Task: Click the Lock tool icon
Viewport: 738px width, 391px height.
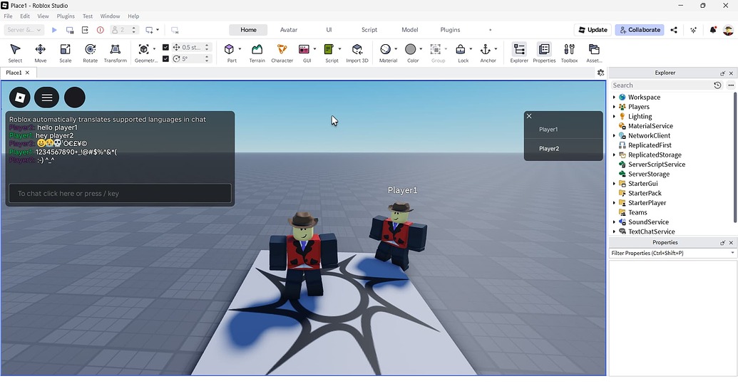Action: click(461, 49)
